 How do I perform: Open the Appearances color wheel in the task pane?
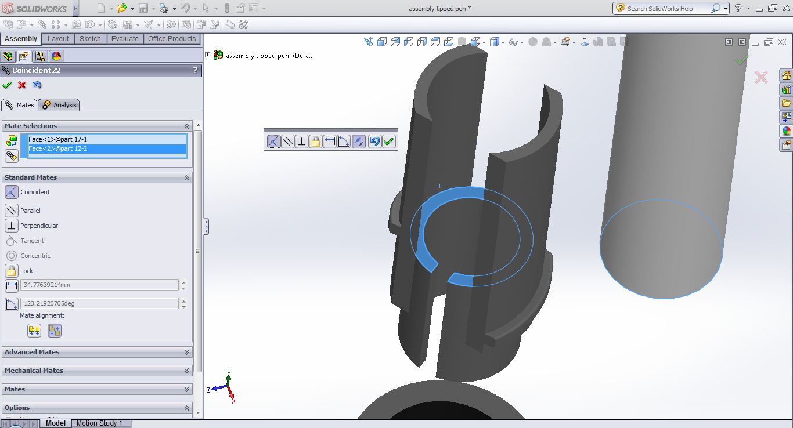[786, 131]
